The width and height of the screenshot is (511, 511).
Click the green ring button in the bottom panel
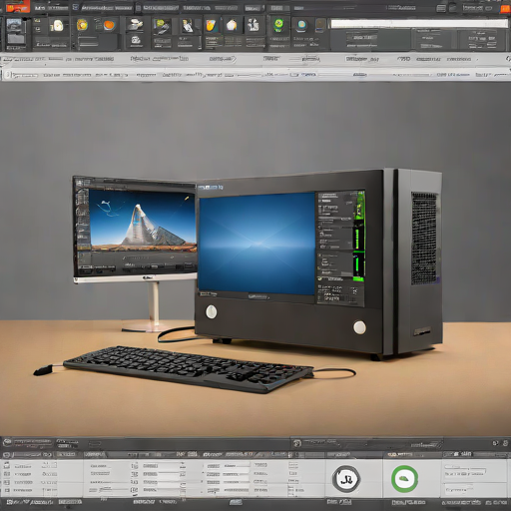tap(404, 479)
